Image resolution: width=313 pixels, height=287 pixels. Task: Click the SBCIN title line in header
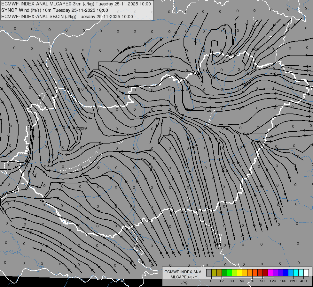pos(67,17)
